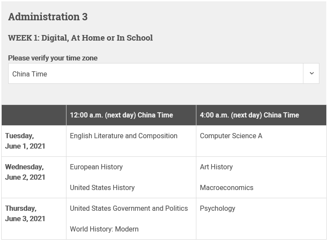The height and width of the screenshot is (241, 328).
Task: Click Macroeconomics exam entry
Action: click(227, 187)
